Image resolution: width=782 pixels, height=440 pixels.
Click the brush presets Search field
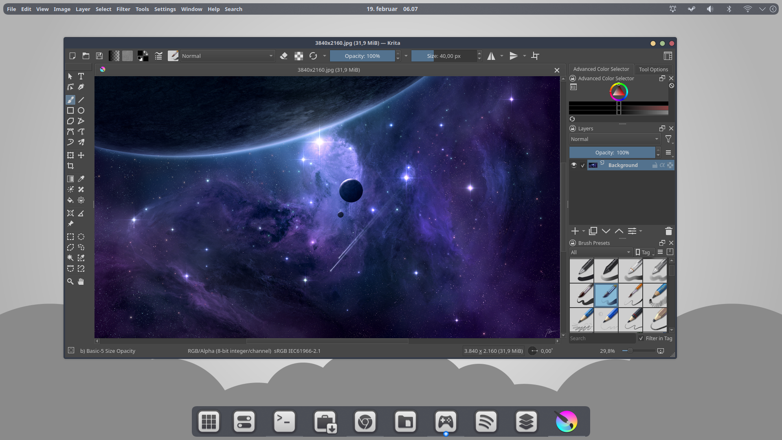pyautogui.click(x=602, y=338)
